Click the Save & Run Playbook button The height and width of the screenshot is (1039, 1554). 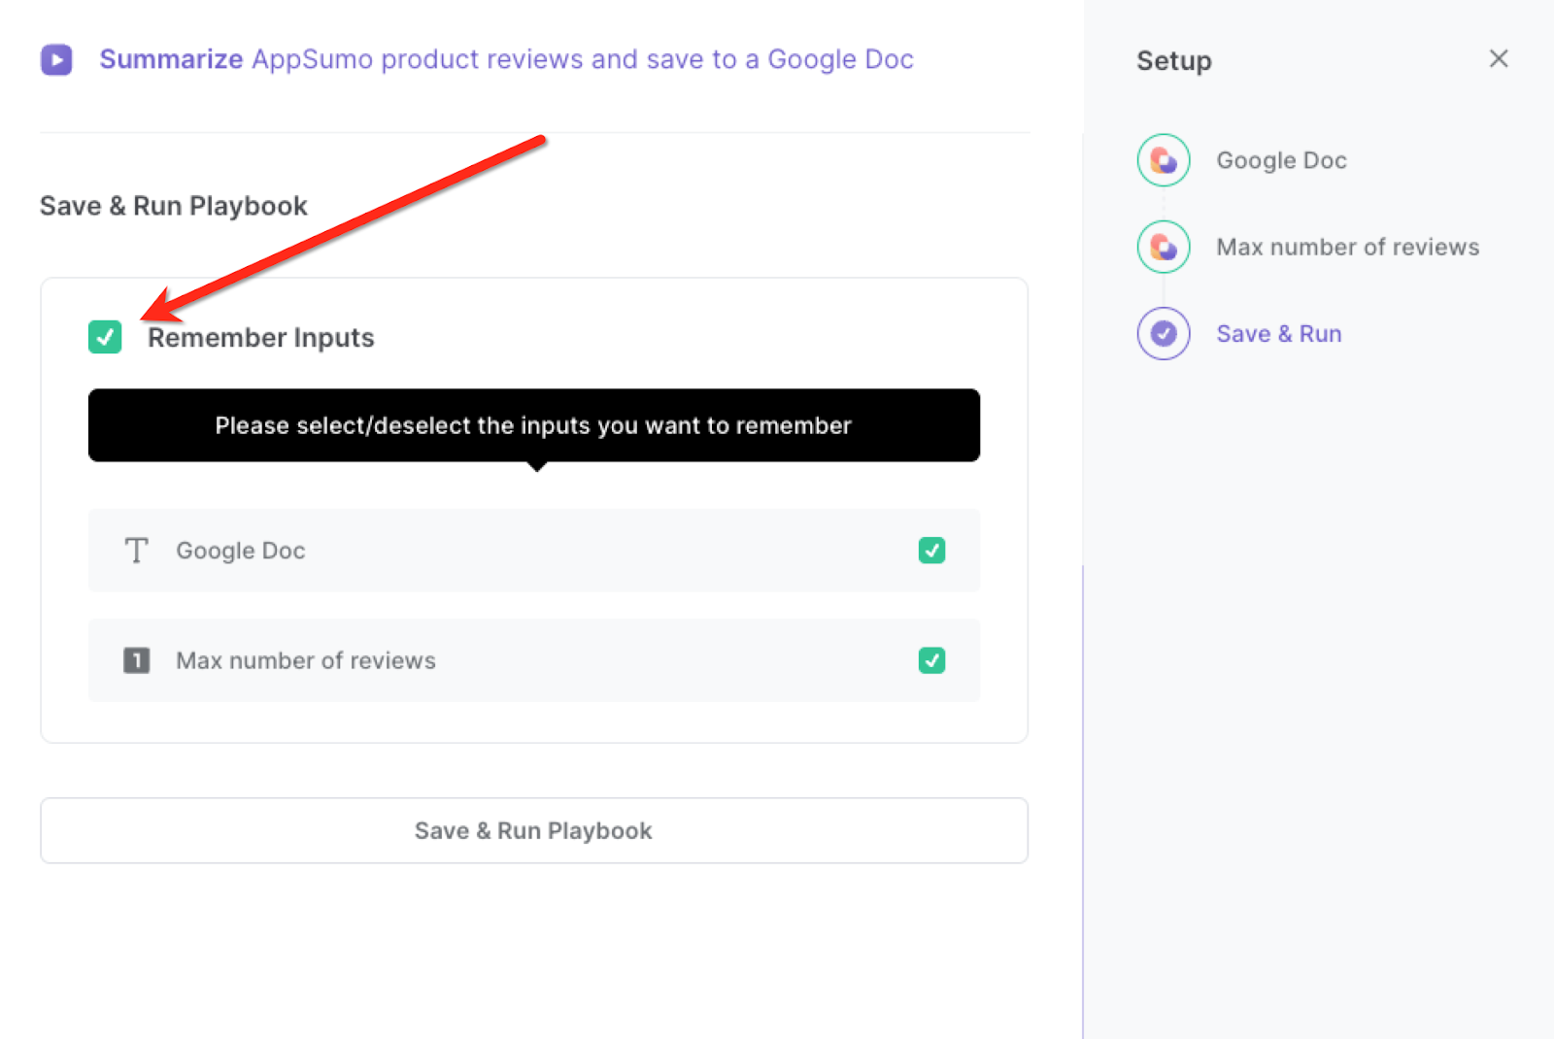[x=534, y=830]
